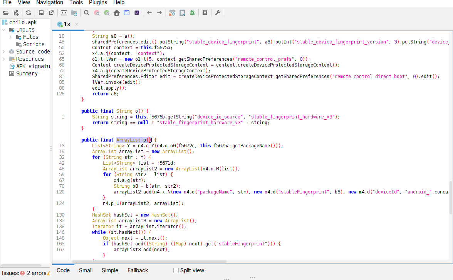Open AndroidManifest via purple M icon
This screenshot has height=280, width=453.
137,13
